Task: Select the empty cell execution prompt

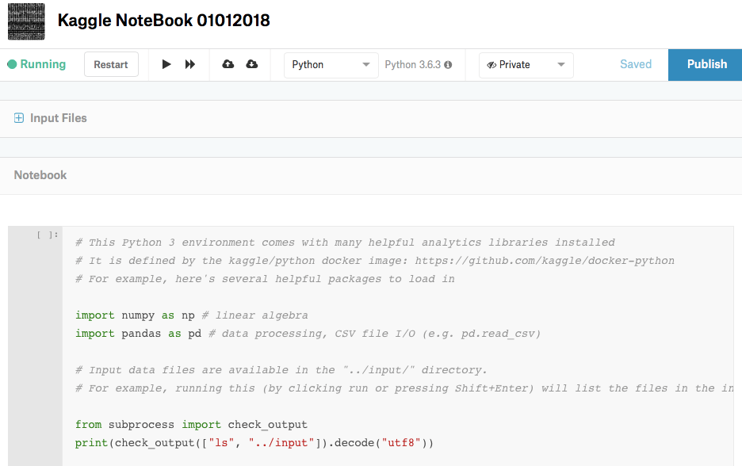Action: [x=48, y=235]
